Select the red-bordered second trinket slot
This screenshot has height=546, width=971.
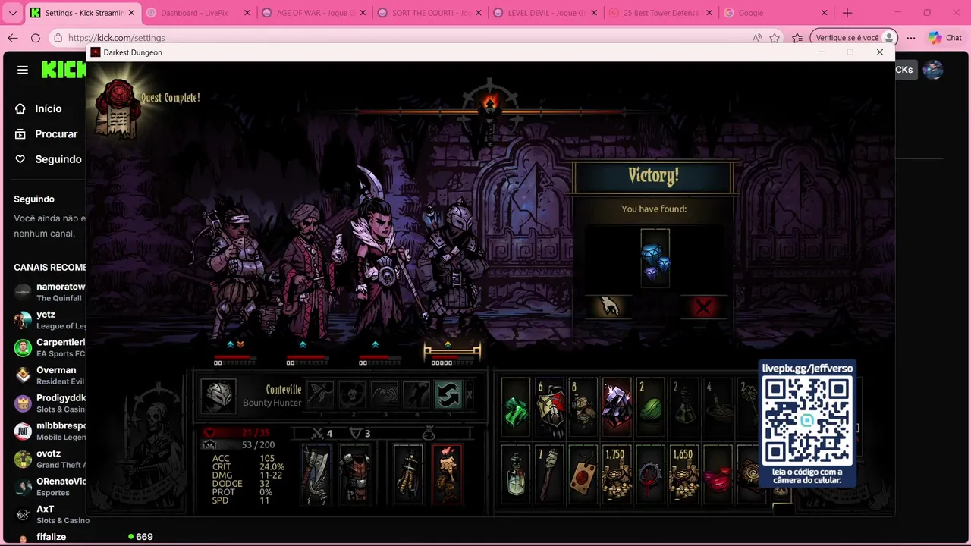click(447, 474)
